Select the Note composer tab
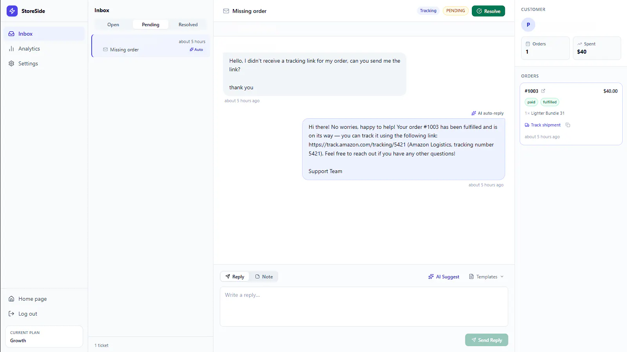627x352 pixels. tap(264, 276)
